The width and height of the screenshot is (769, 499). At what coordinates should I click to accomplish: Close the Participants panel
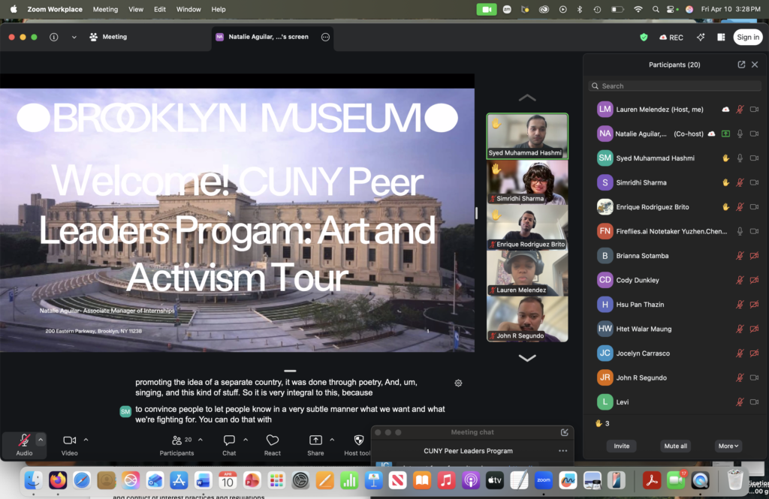tap(755, 65)
